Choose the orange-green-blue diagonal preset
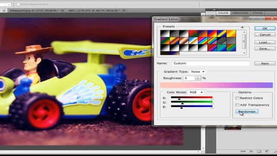The height and width of the screenshot is (156, 277). 231,48
